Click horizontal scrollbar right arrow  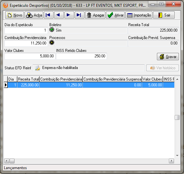171,161
